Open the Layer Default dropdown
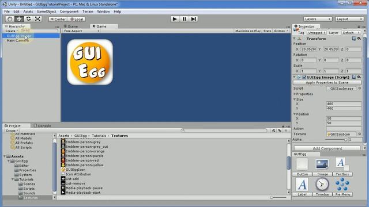 point(351,33)
